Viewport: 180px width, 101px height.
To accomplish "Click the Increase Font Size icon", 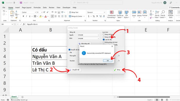I will coord(44,12).
